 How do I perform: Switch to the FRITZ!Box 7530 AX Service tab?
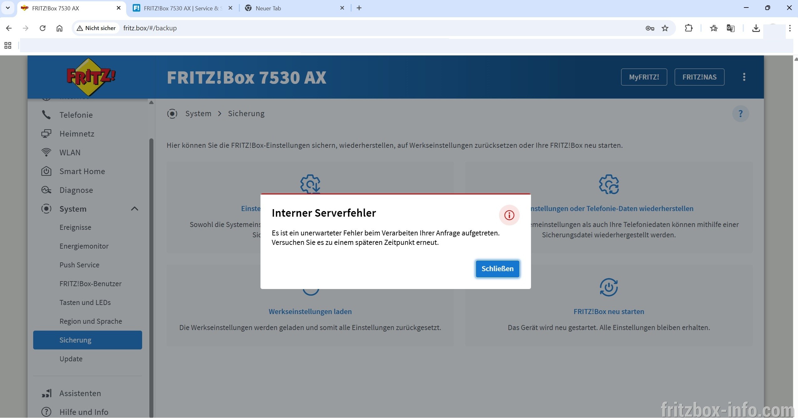click(182, 8)
